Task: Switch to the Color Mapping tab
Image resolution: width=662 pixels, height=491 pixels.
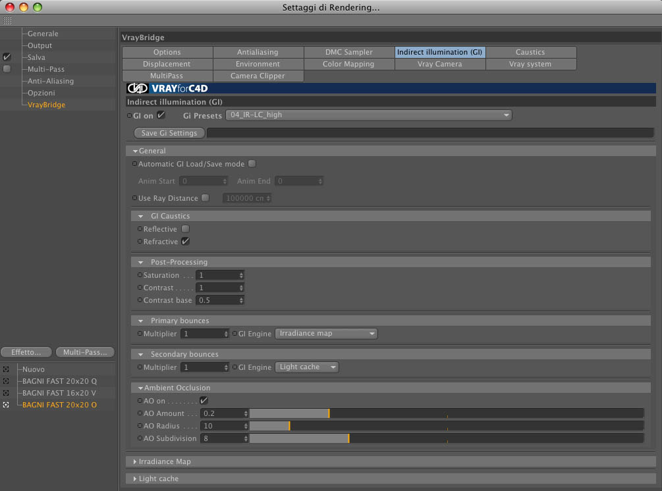Action: coord(348,64)
